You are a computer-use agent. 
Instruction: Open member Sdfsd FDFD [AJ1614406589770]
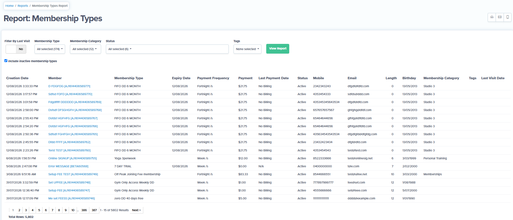[x=70, y=94]
